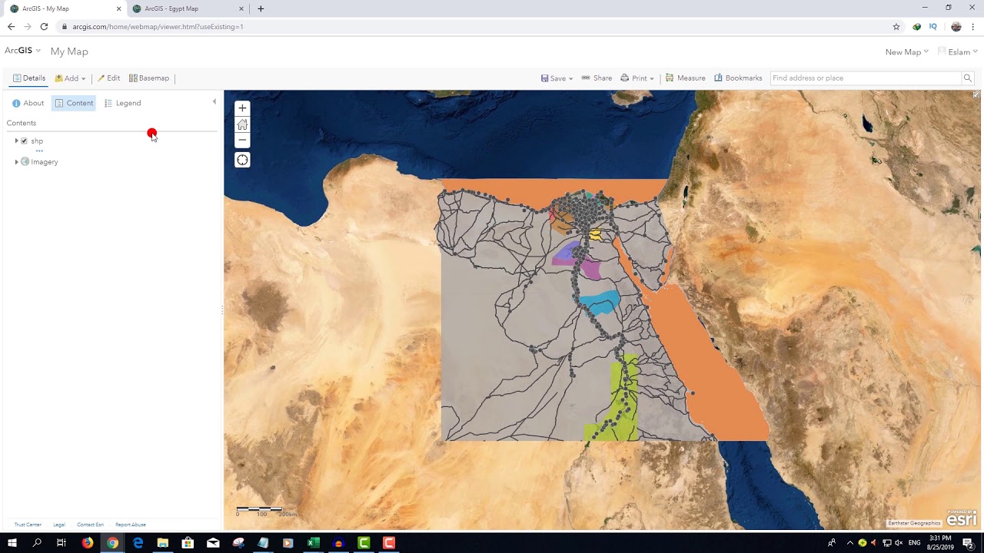The width and height of the screenshot is (984, 553).
Task: Launch Firefox from taskbar
Action: pyautogui.click(x=88, y=543)
